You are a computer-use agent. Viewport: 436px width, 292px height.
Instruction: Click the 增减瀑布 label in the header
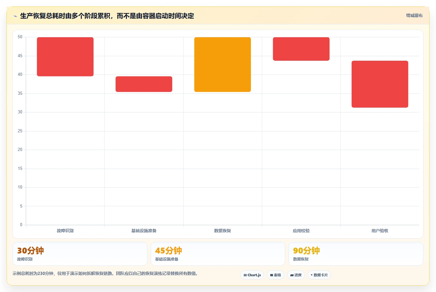414,15
